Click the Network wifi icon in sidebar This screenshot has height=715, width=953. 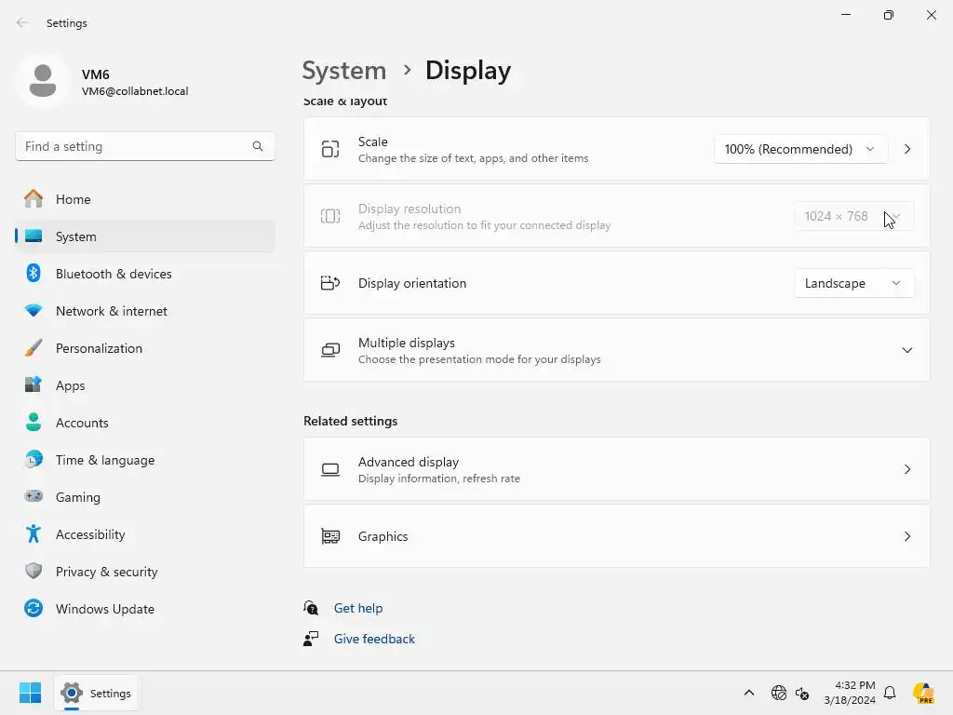click(x=34, y=311)
